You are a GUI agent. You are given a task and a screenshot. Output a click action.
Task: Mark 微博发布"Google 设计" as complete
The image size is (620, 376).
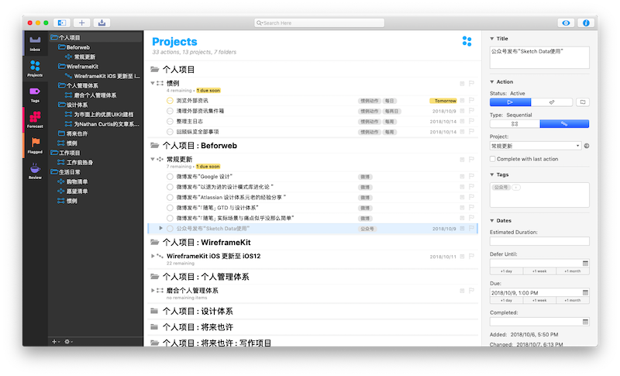170,177
